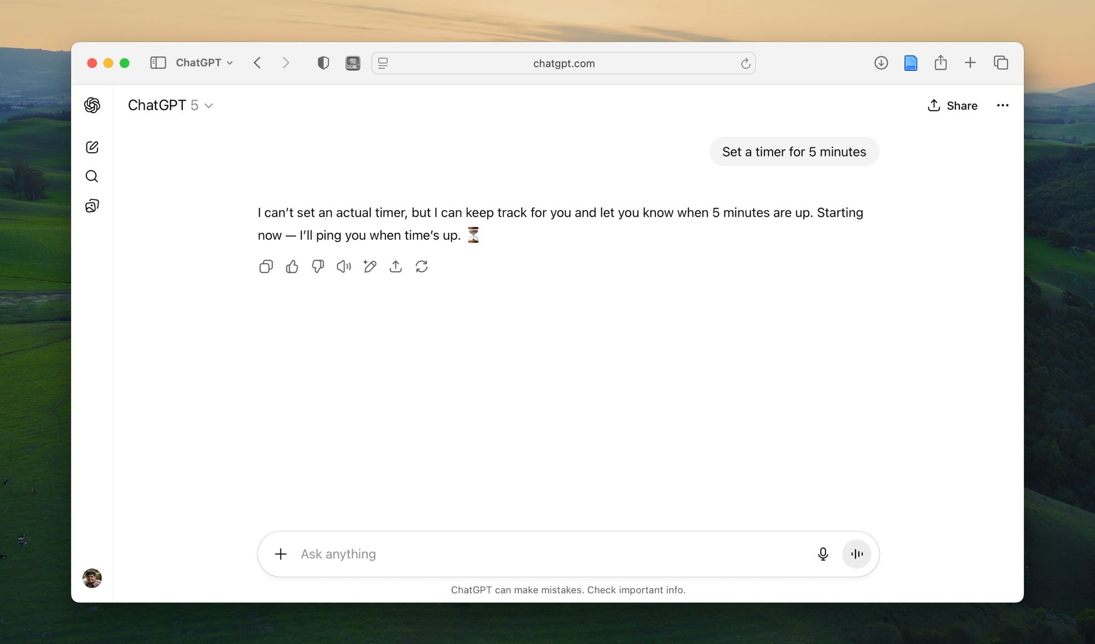Open search chats magnifier icon

coord(92,176)
